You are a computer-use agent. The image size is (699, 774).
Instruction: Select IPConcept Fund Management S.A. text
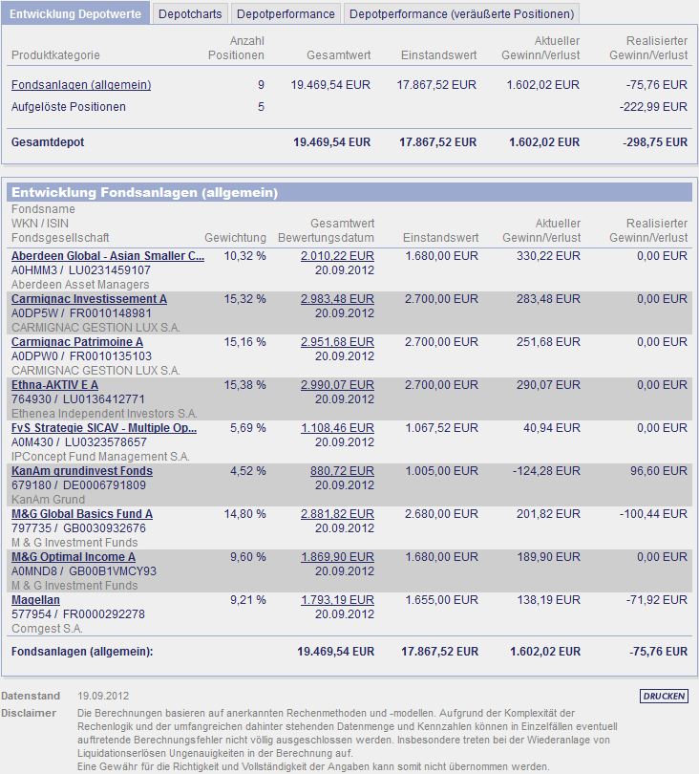pos(100,456)
